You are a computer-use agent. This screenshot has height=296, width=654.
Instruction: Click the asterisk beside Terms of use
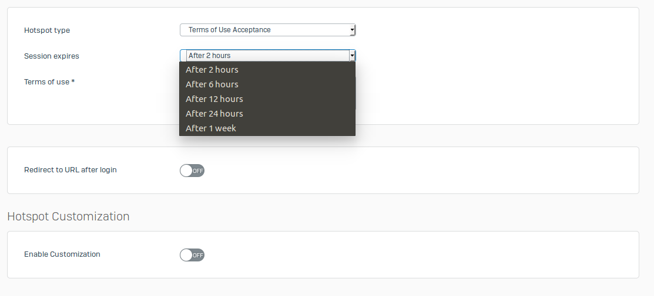(x=73, y=82)
